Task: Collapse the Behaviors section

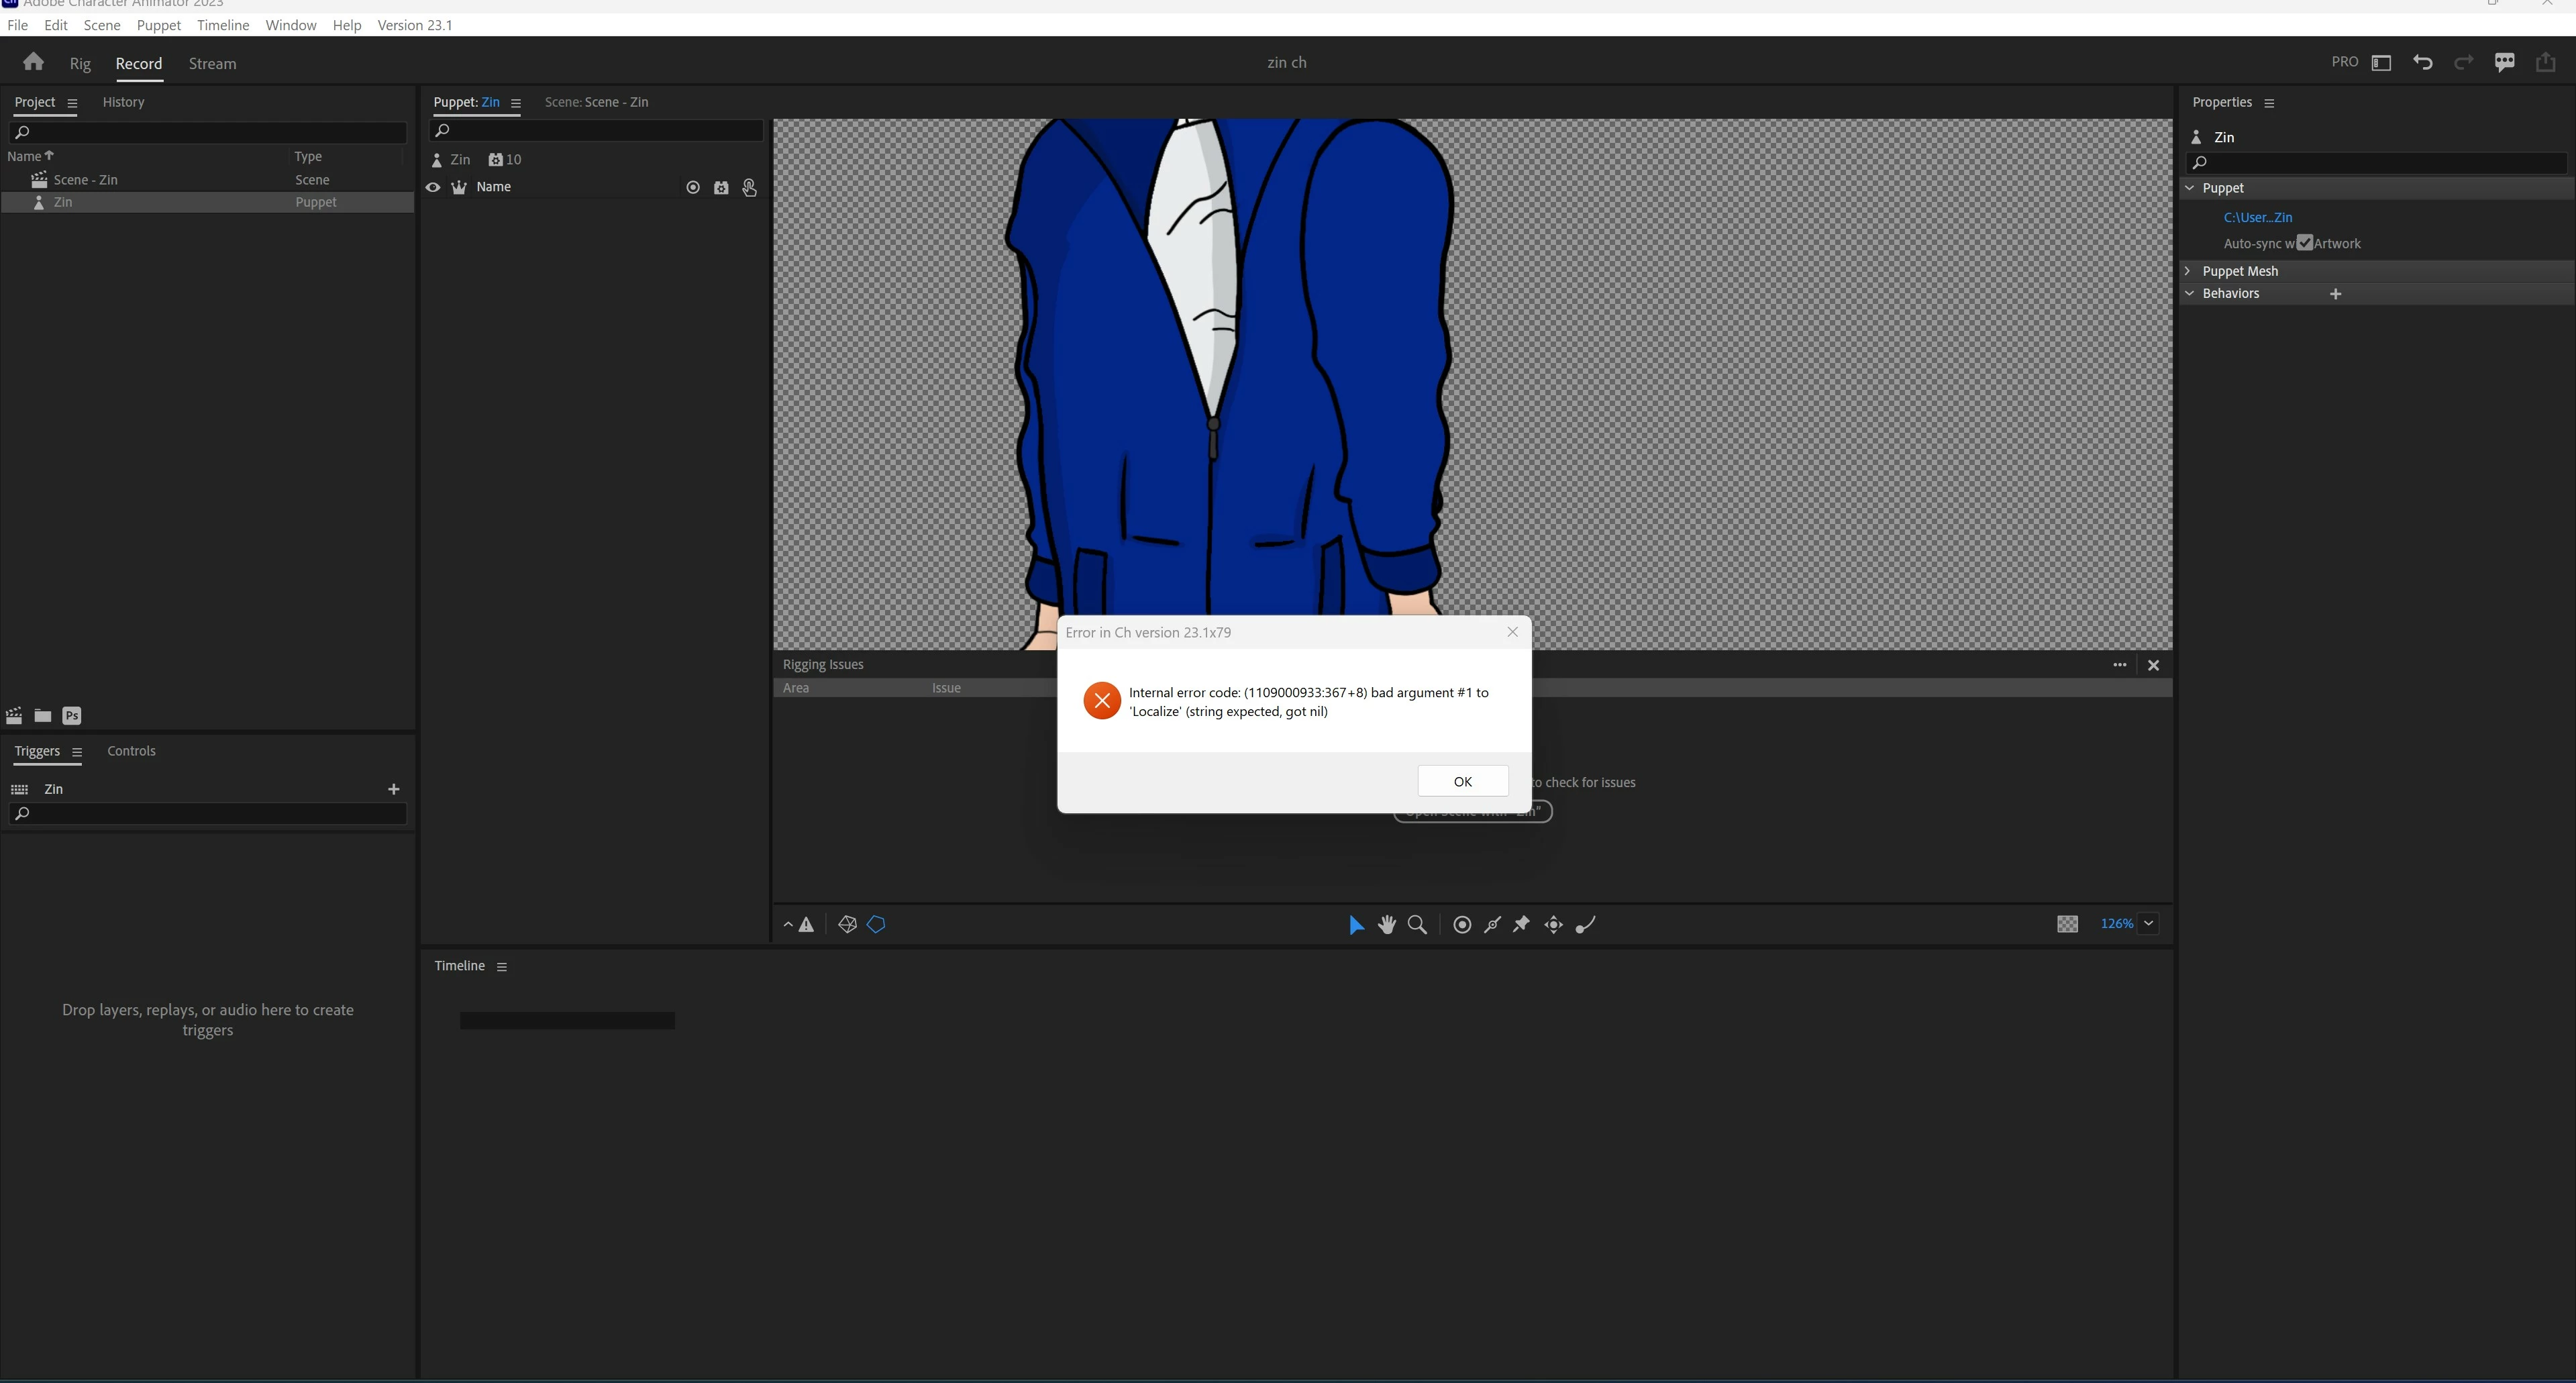Action: pyautogui.click(x=2189, y=293)
